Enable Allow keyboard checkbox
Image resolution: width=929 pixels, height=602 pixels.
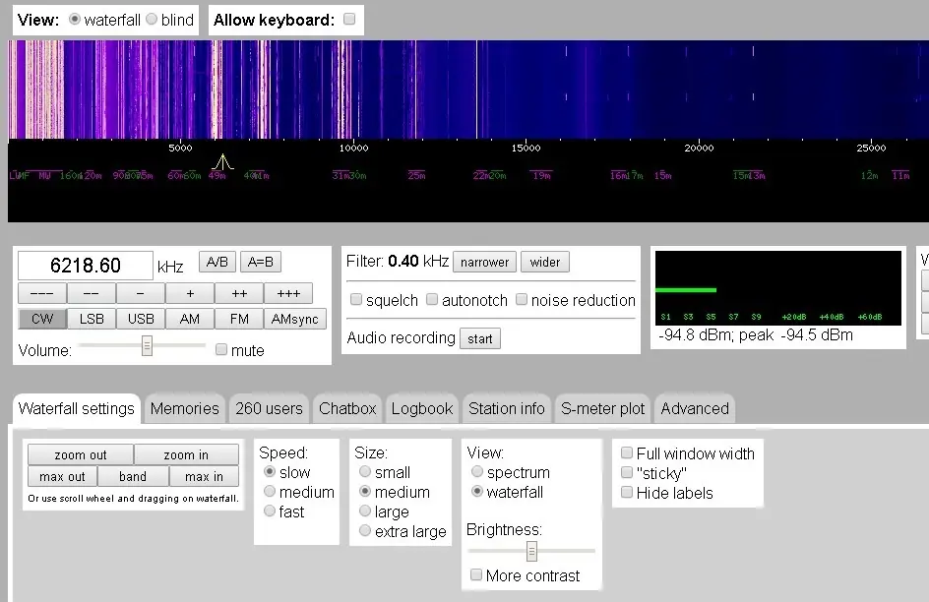pos(349,20)
